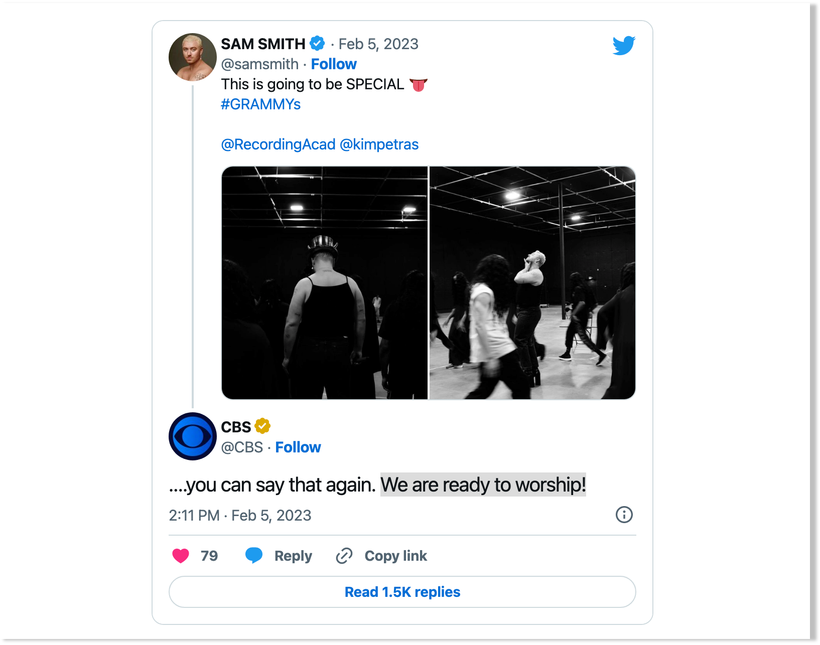Follow the @samsmith account
The height and width of the screenshot is (645, 820).
point(334,64)
